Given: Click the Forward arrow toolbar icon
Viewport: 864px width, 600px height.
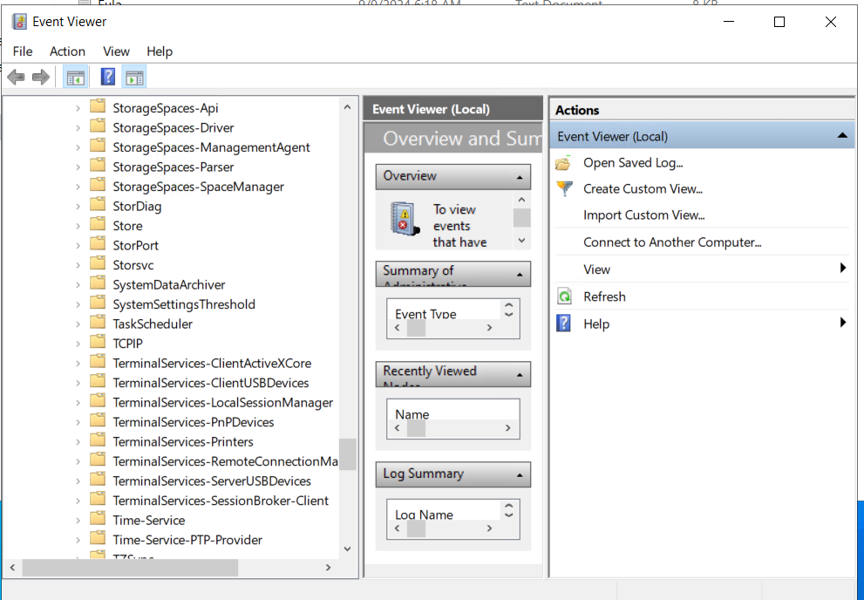Looking at the screenshot, I should pos(41,77).
